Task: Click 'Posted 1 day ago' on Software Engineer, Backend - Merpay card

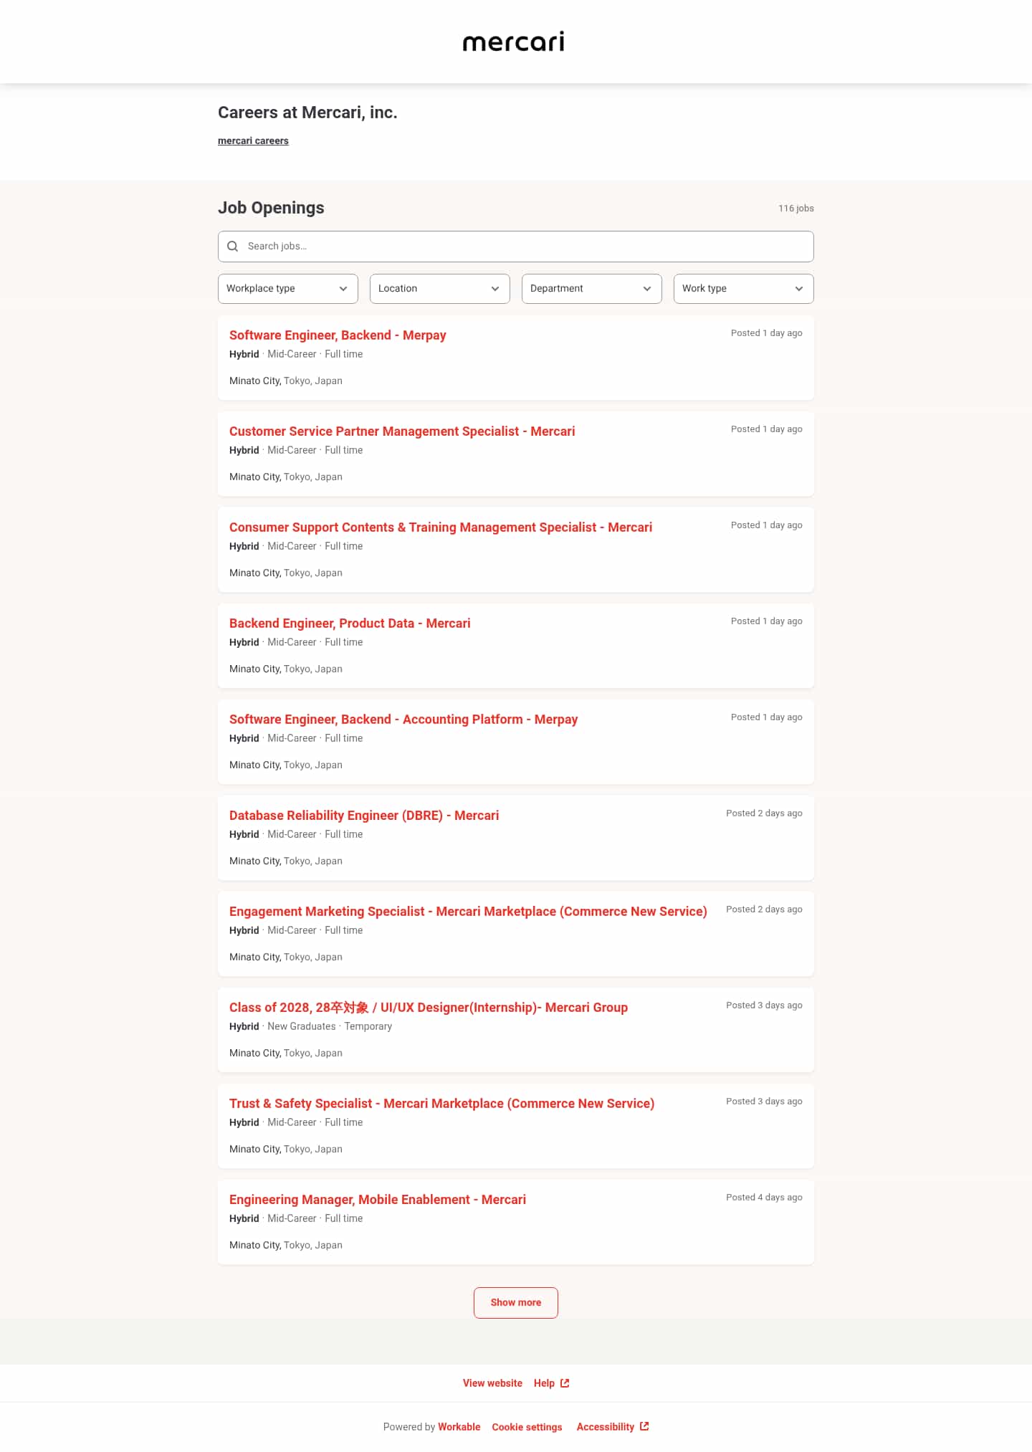Action: 767,333
